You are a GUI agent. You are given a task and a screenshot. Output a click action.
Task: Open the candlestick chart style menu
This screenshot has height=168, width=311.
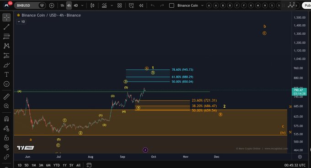[x=92, y=5]
